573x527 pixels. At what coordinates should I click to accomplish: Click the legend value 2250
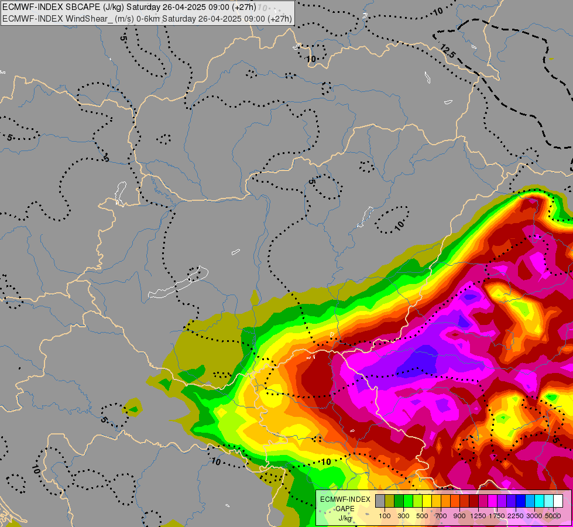516,516
